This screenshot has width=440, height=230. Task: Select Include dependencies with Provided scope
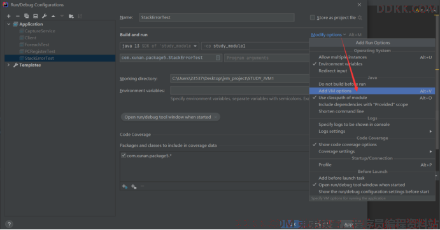pos(372,104)
